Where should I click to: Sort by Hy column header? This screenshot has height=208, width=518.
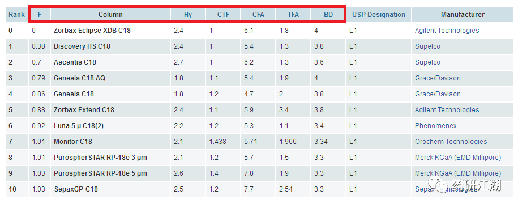point(188,15)
